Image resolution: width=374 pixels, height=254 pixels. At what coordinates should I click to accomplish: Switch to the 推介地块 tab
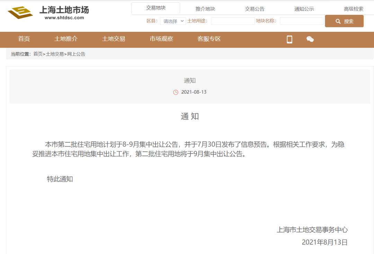pos(205,9)
